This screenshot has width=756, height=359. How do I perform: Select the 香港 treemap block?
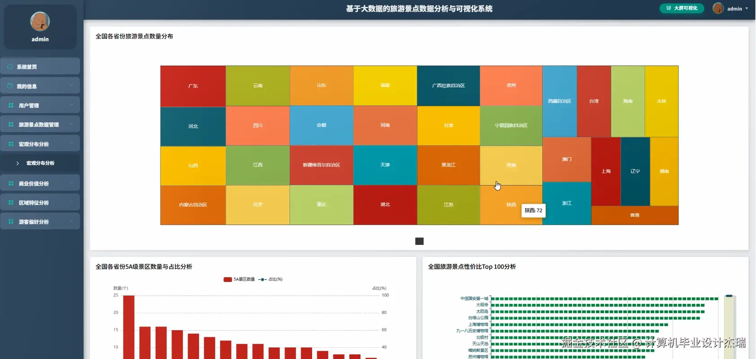click(x=635, y=215)
